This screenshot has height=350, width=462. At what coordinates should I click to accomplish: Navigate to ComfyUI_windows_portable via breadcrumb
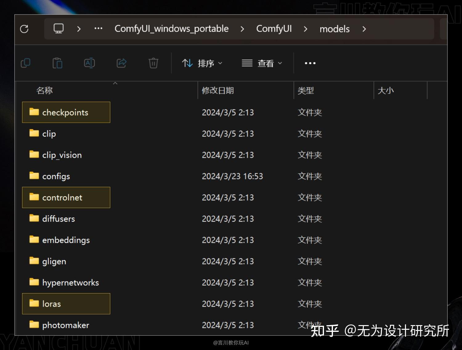coord(172,29)
